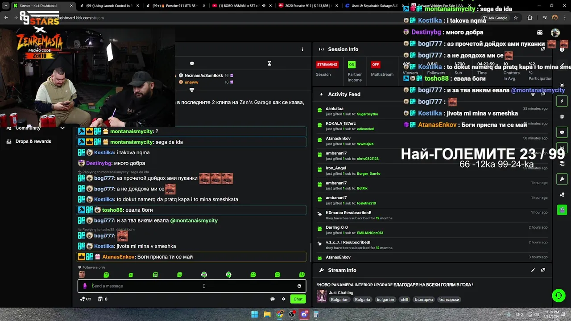Click AtanasEnkov username in chat
This screenshot has height=321, width=571.
tap(118, 257)
